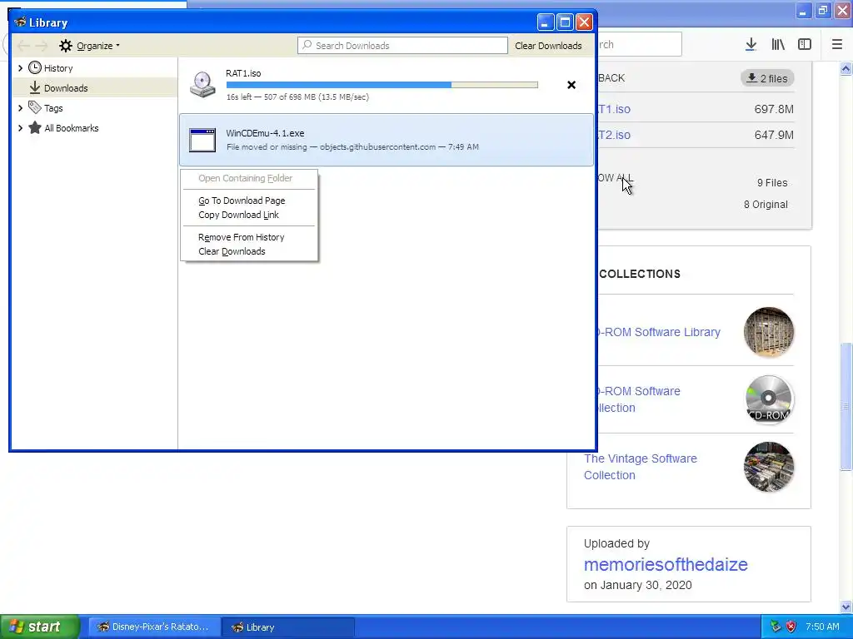
Task: Click disabled Open Containing Folder entry
Action: pos(249,178)
